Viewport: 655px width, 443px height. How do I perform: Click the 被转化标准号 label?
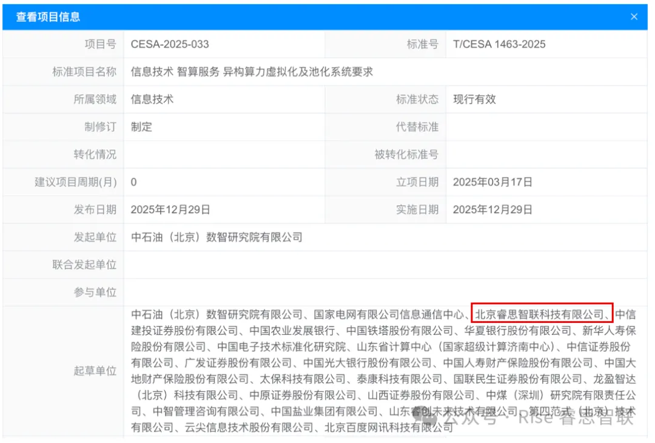point(406,155)
